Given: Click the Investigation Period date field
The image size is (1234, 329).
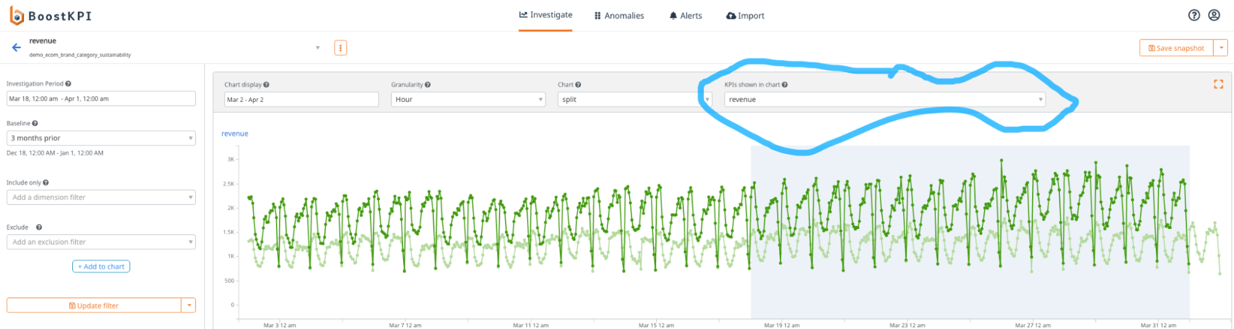Looking at the screenshot, I should tap(101, 99).
